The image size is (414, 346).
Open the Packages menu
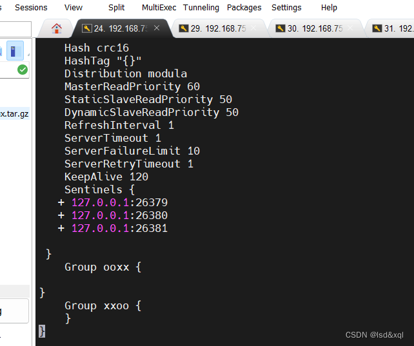(x=244, y=8)
